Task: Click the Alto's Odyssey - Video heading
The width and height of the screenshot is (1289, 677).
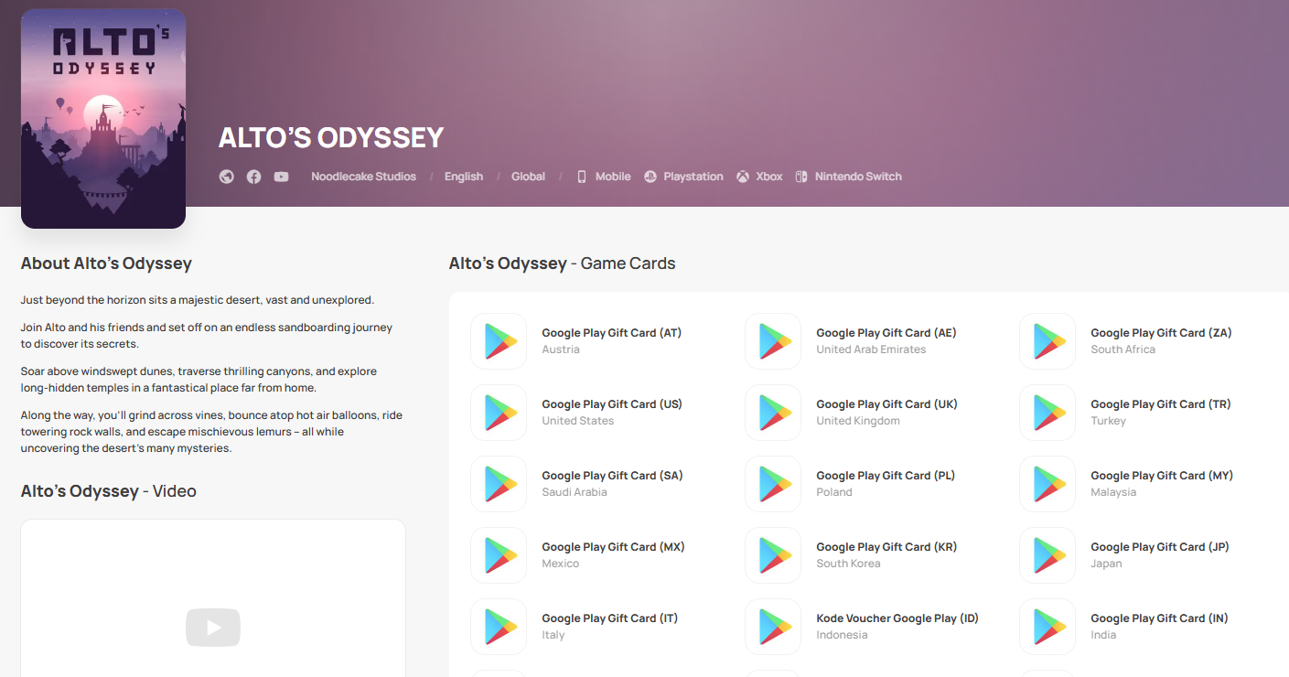Action: pos(109,491)
